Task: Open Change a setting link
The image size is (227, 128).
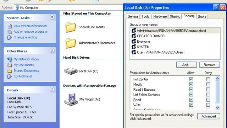Action: pyautogui.click(x=25, y=37)
